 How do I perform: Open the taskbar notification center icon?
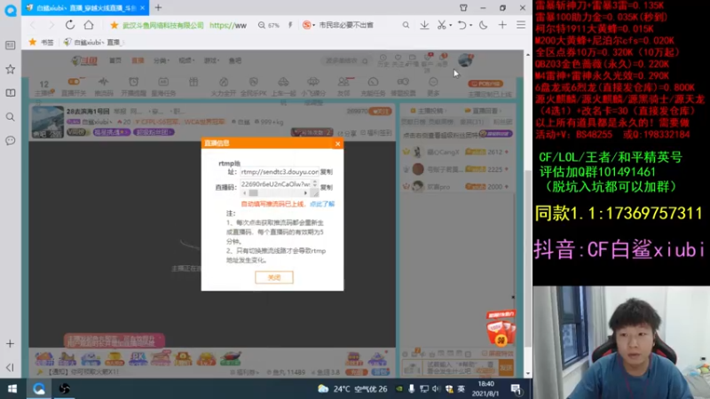point(517,388)
